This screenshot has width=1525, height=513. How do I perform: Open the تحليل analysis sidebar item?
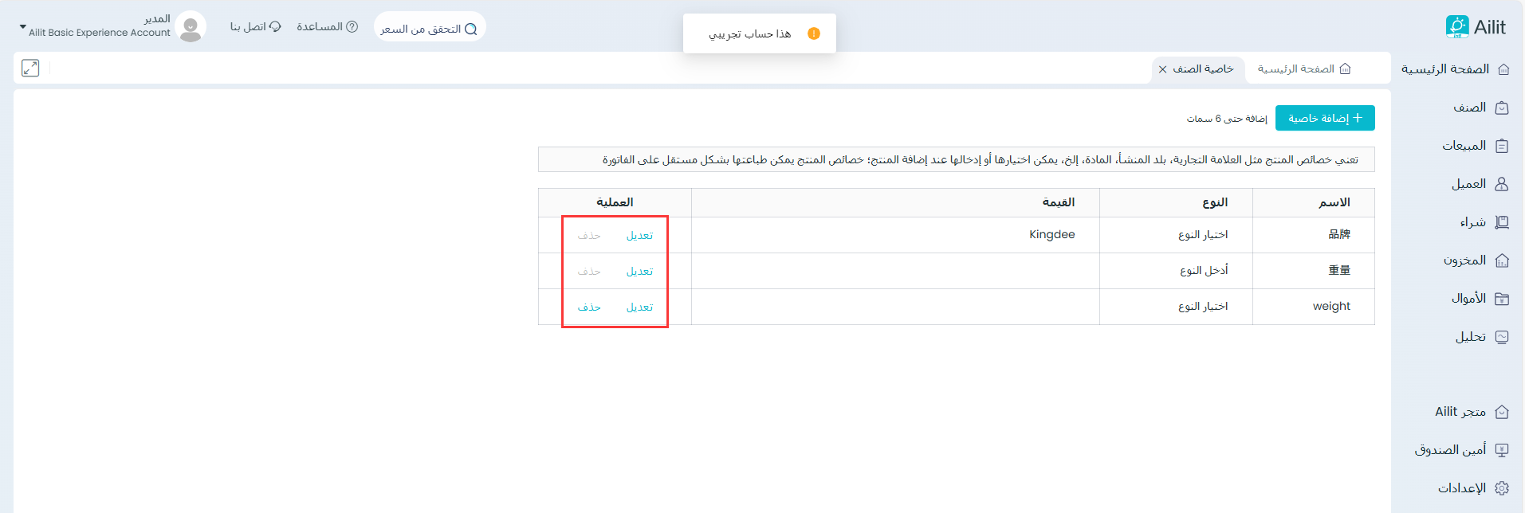pyautogui.click(x=1471, y=337)
